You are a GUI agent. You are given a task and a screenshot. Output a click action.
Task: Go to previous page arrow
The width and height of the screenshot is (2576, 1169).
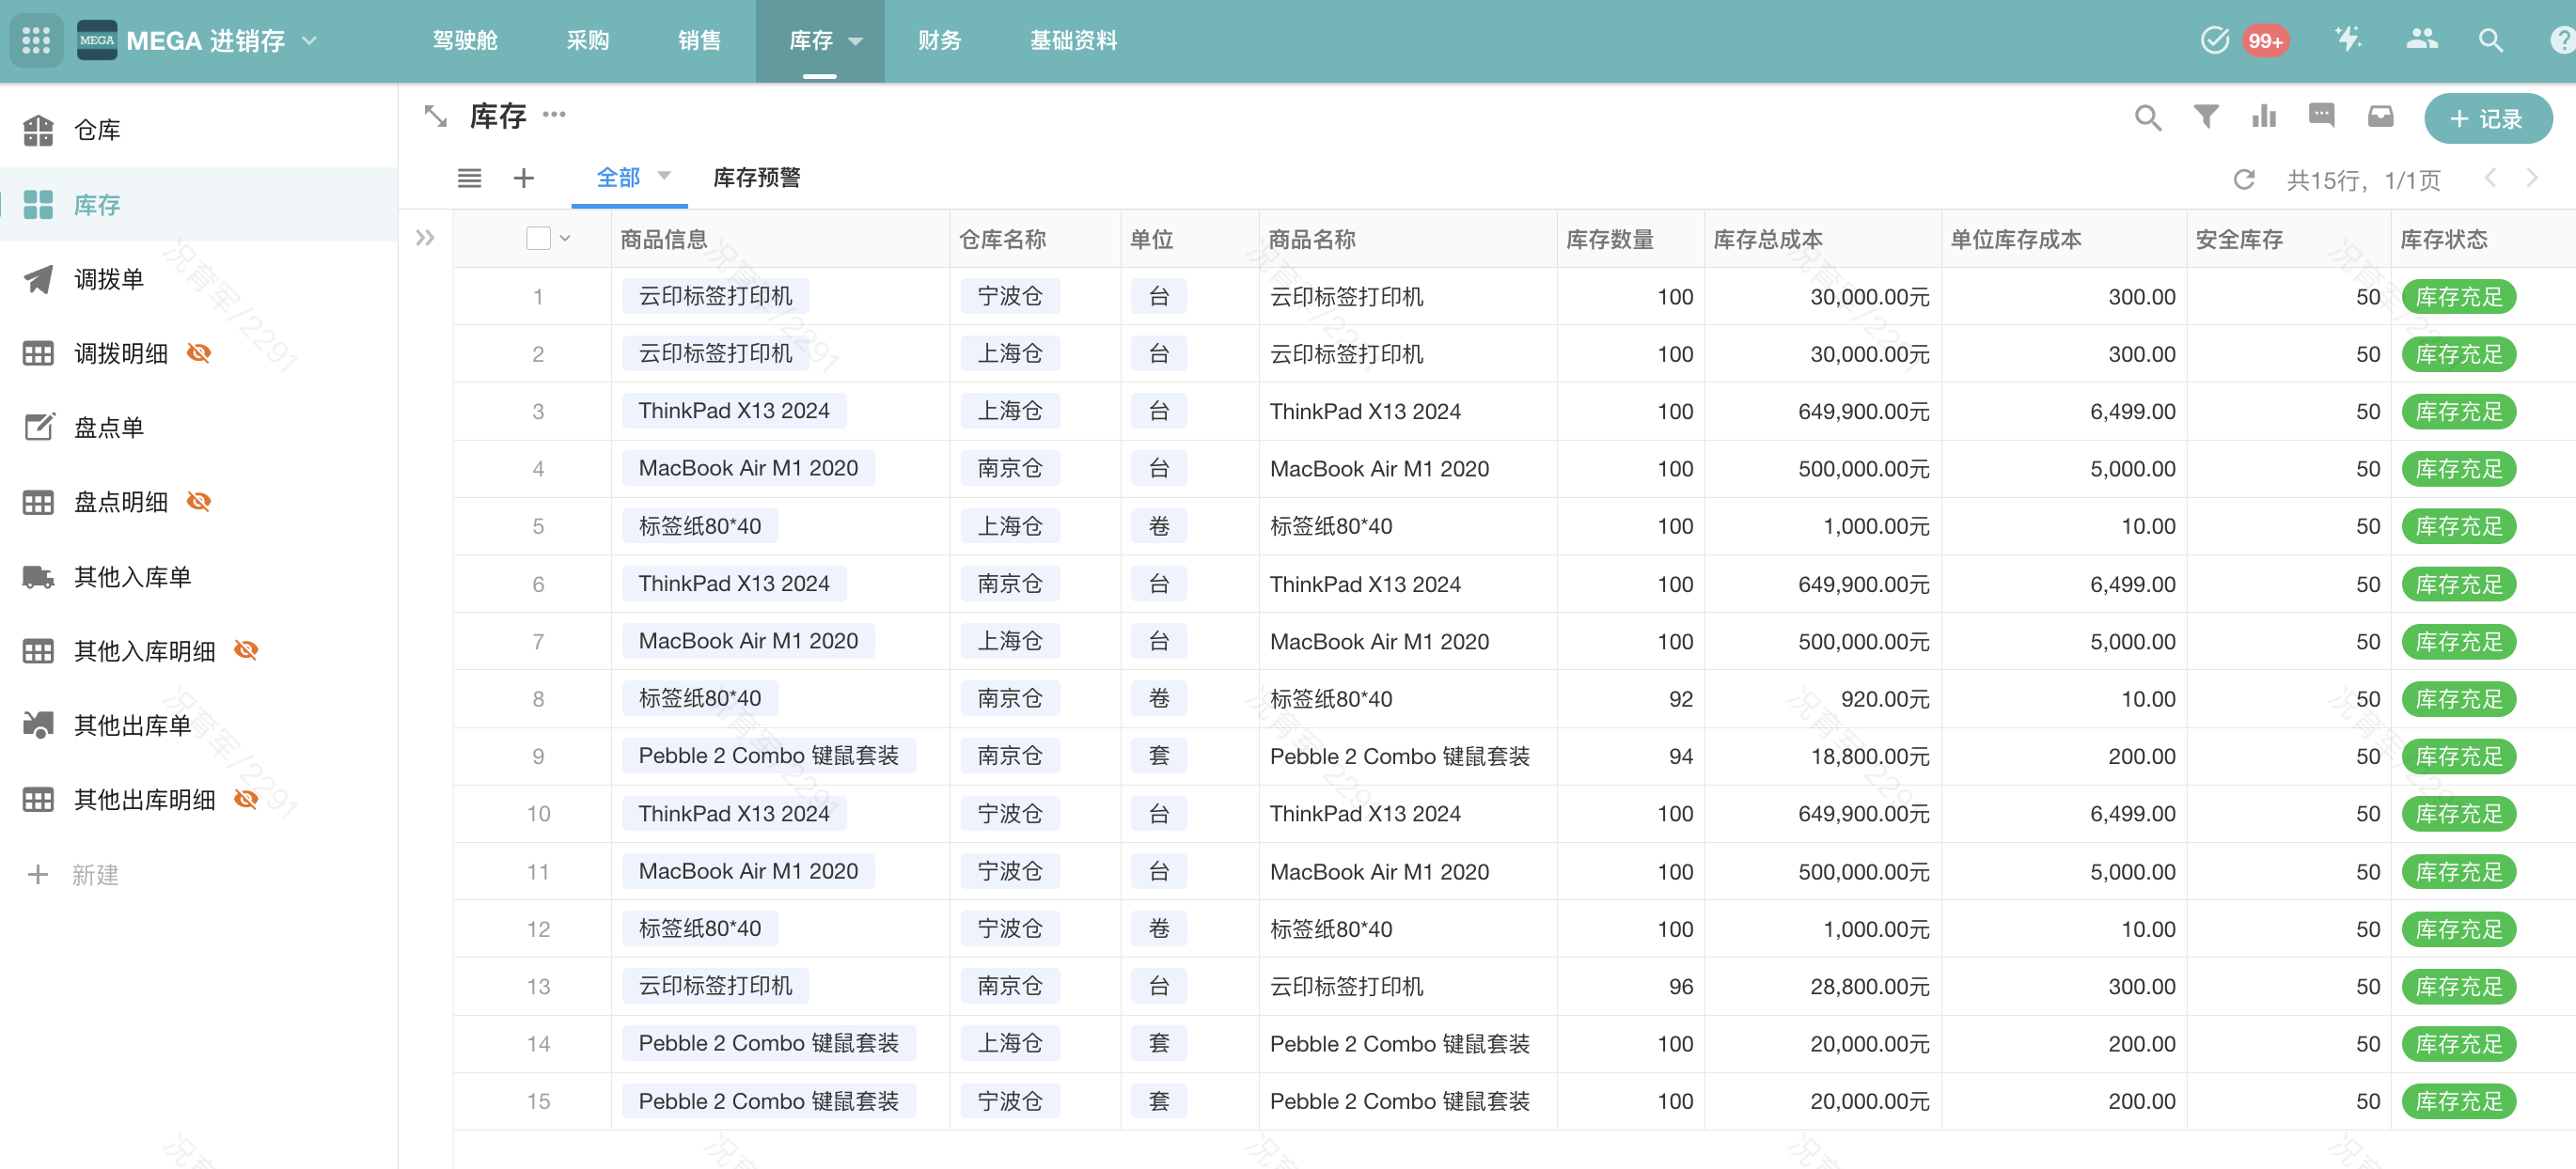coord(2490,178)
